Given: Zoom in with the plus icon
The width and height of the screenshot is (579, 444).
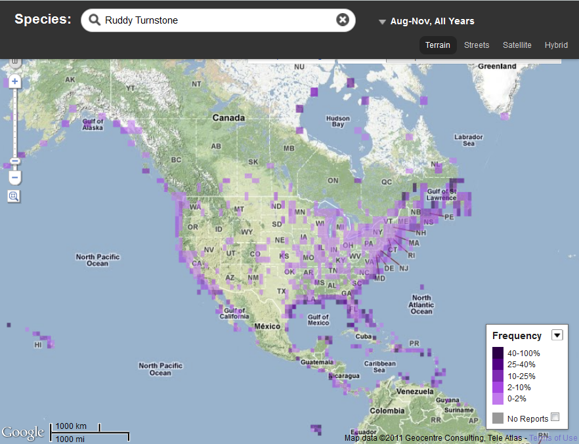Looking at the screenshot, I should (x=14, y=81).
